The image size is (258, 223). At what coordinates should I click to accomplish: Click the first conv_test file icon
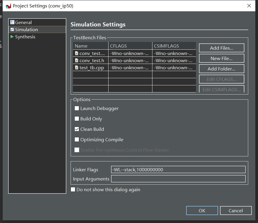pos(76,53)
